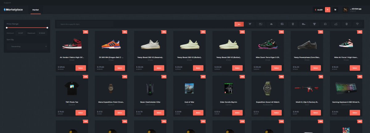Click the Yeezy Powerphase black shoe image
Image resolution: width=370 pixels, height=133 pixels.
pyautogui.click(x=307, y=45)
